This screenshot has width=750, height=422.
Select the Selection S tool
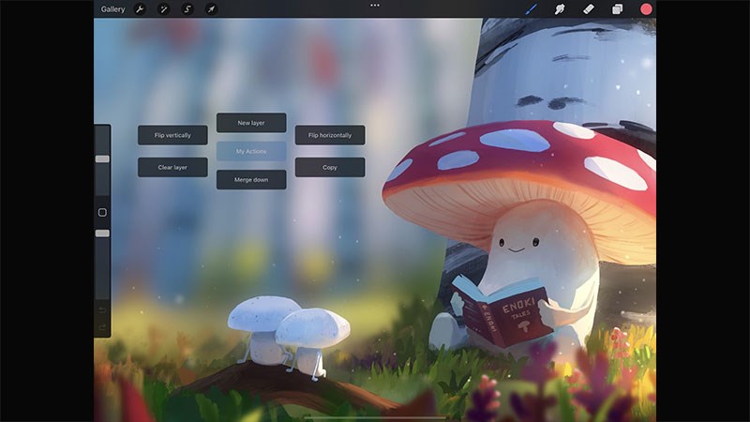point(187,9)
